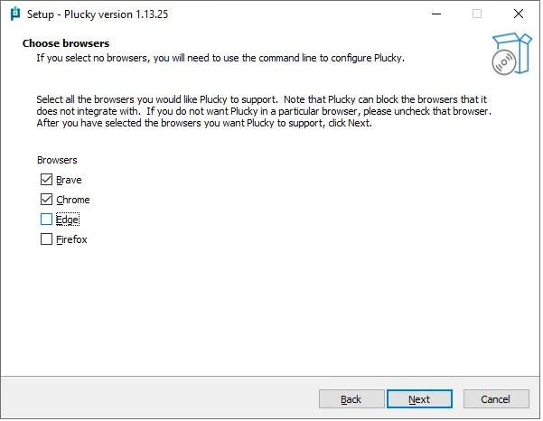Minimize the Setup window
Viewport: 543px width, 421px height.
pos(436,14)
